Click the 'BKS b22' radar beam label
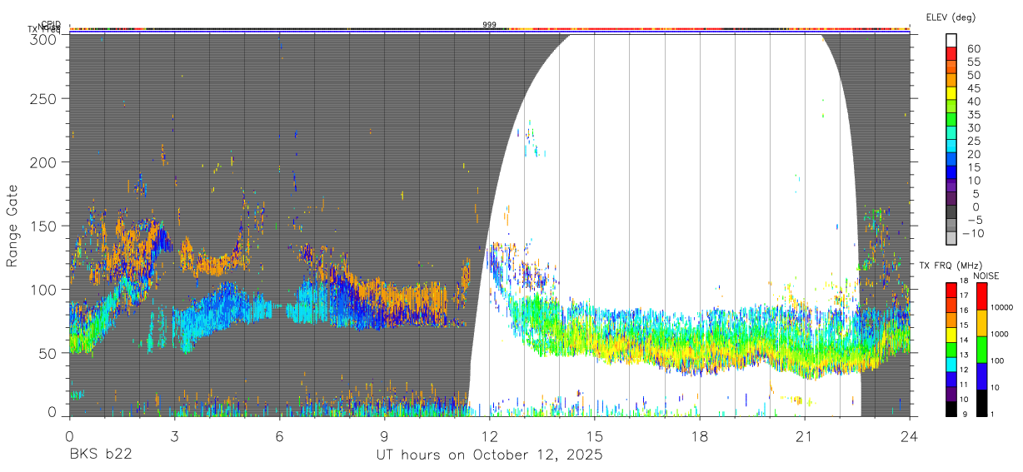The width and height of the screenshot is (1023, 472). coord(100,455)
